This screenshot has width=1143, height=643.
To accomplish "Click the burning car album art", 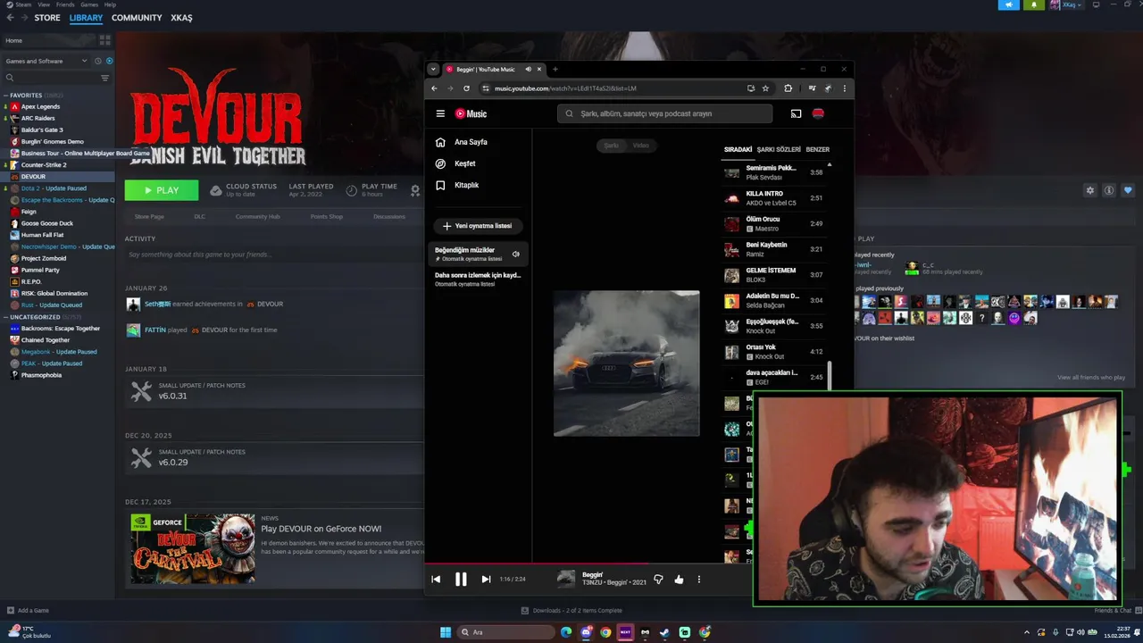I will pos(627,363).
